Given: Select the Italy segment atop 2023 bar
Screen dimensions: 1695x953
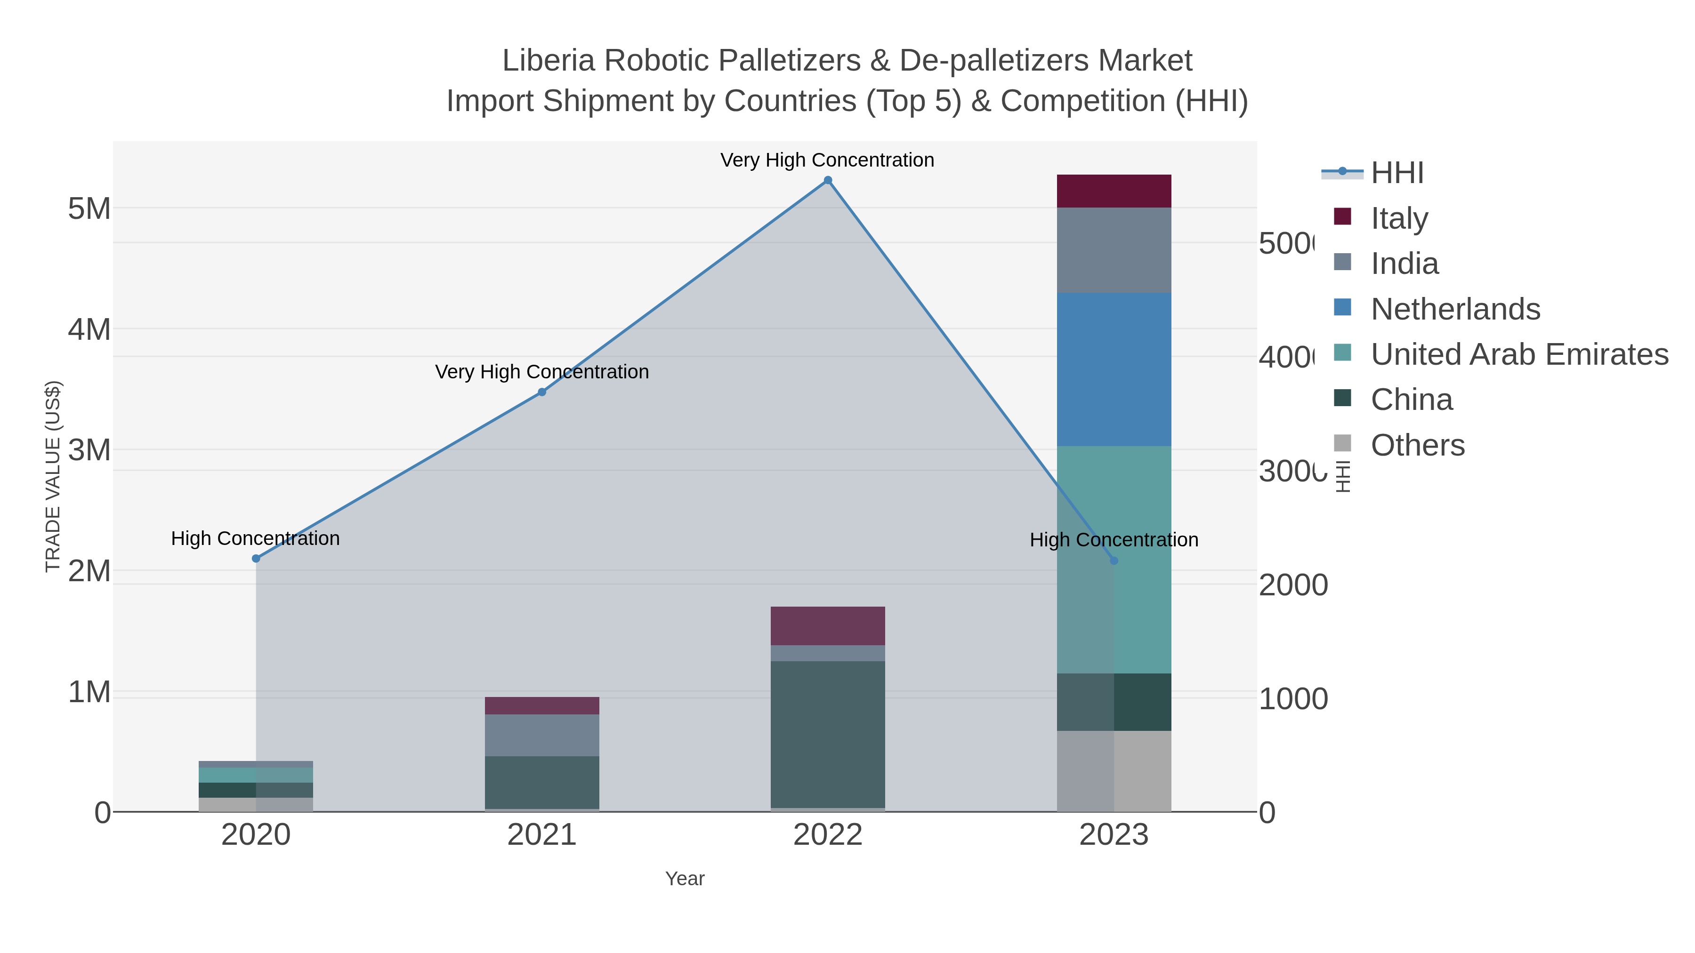Looking at the screenshot, I should pyautogui.click(x=1114, y=192).
